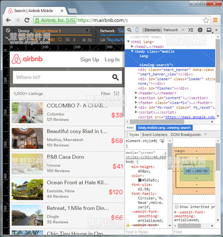Click the browser back arrow
This screenshot has width=223, height=237.
click(9, 20)
